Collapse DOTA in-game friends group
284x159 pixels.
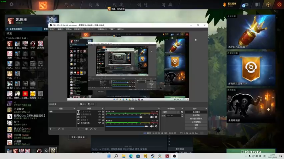[7, 38]
